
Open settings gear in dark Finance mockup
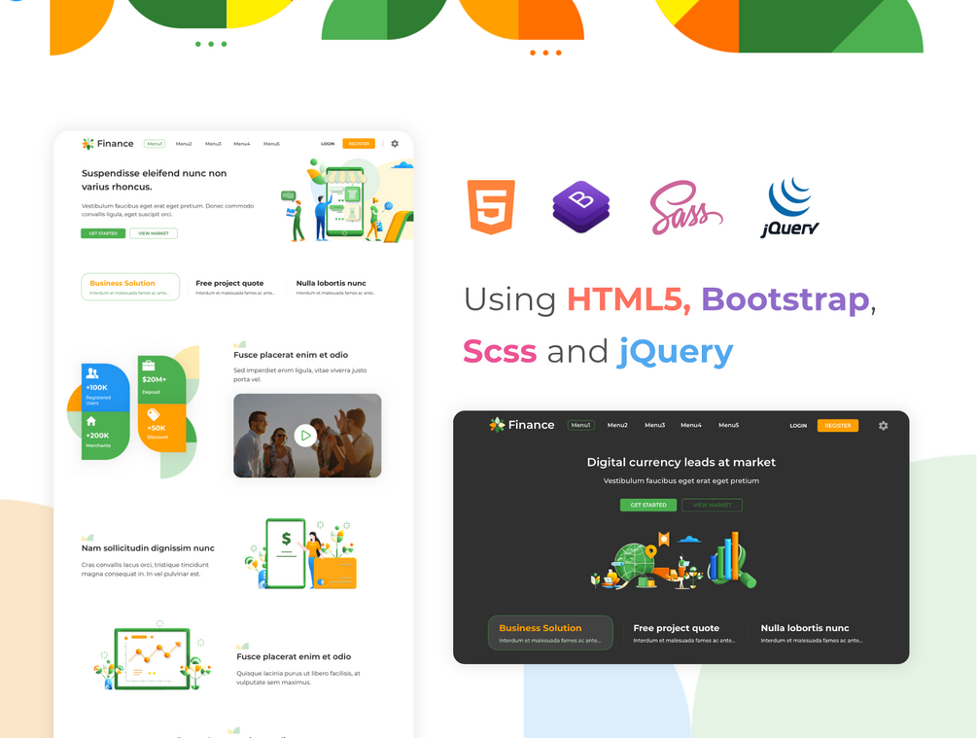tap(883, 426)
